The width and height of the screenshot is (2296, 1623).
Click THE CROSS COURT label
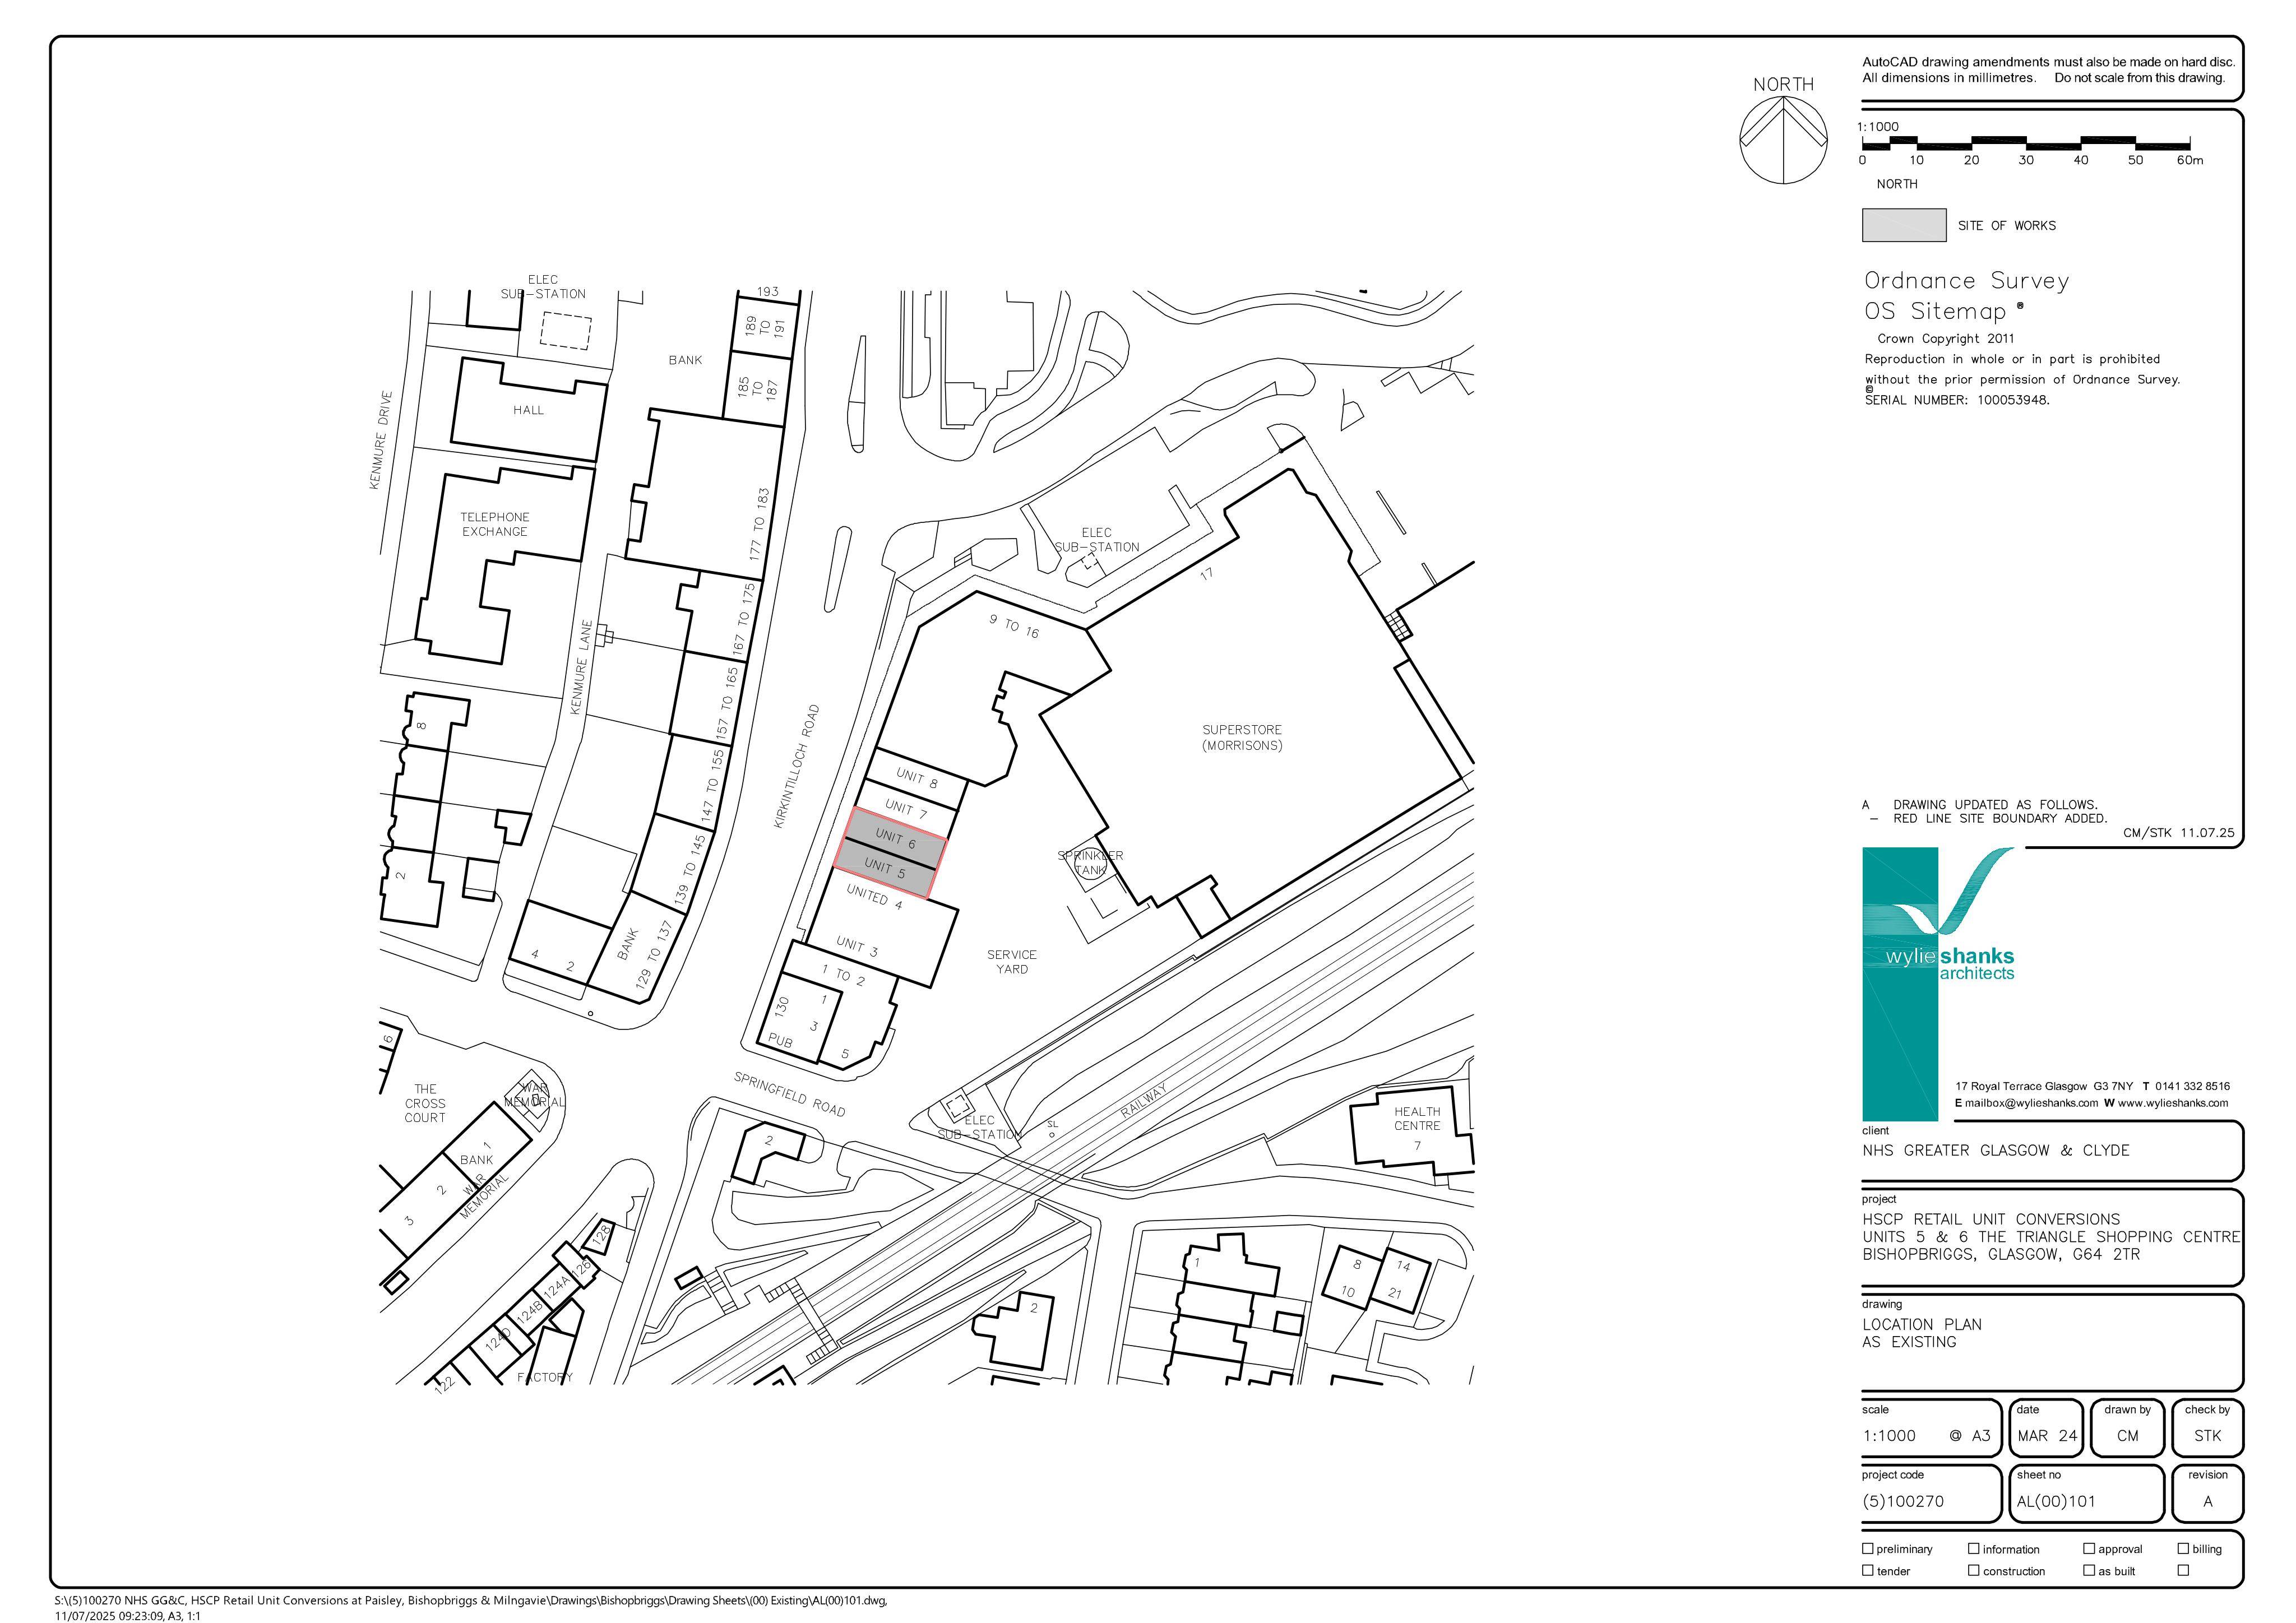[425, 1103]
